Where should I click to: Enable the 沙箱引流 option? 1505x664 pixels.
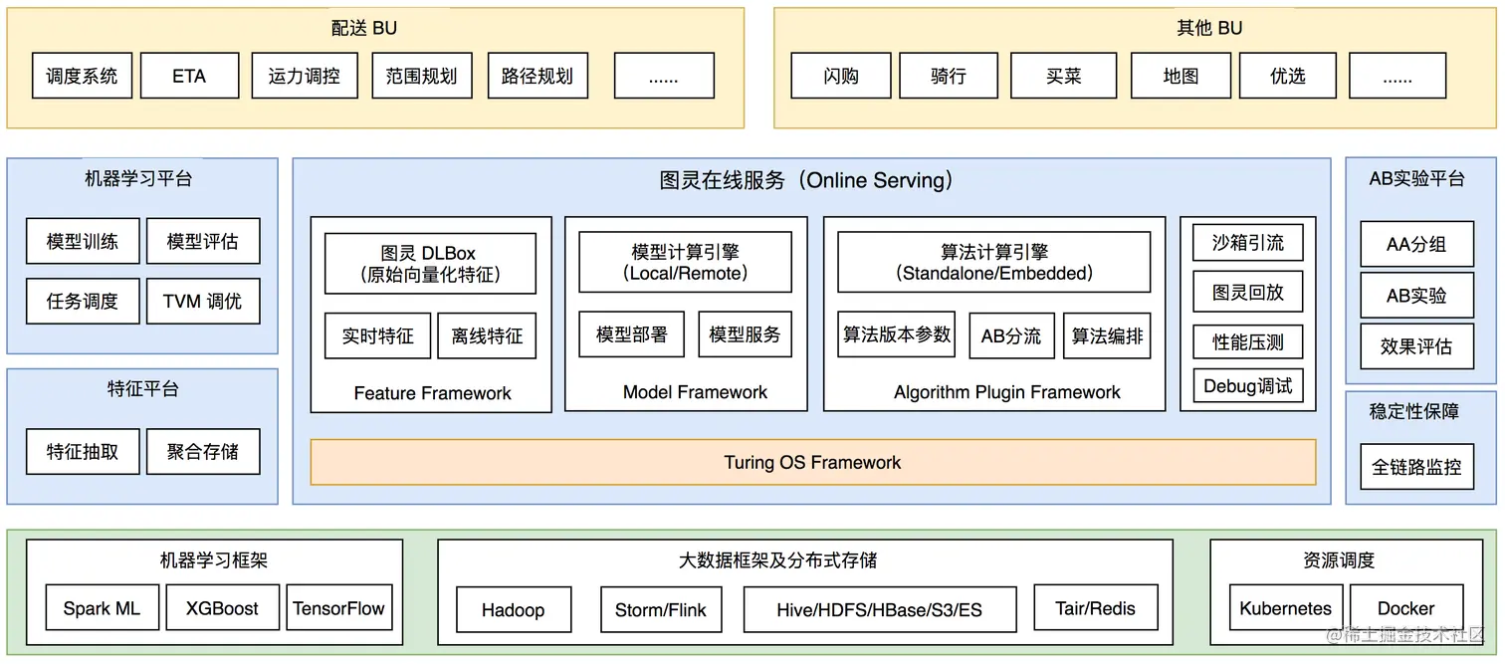tap(1247, 242)
